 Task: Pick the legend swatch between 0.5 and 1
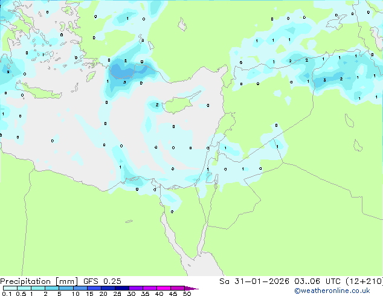(x=24, y=288)
